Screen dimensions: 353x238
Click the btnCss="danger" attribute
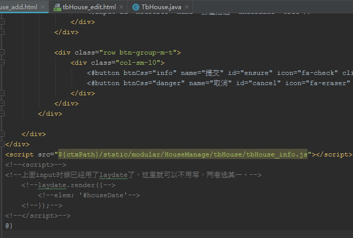coord(154,83)
